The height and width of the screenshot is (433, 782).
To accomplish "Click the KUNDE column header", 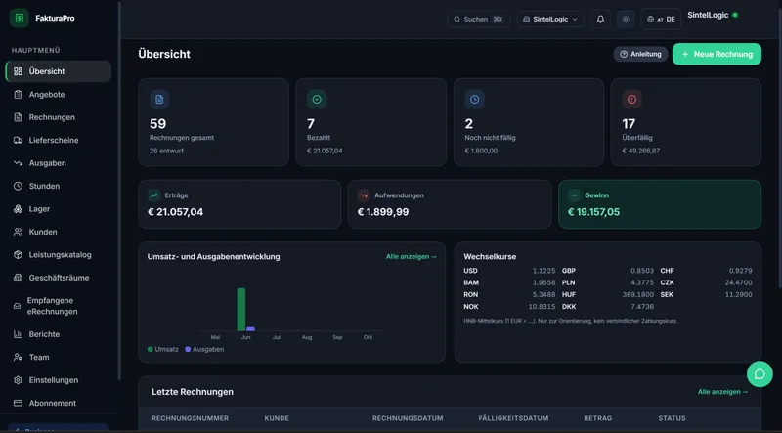I will coord(277,418).
